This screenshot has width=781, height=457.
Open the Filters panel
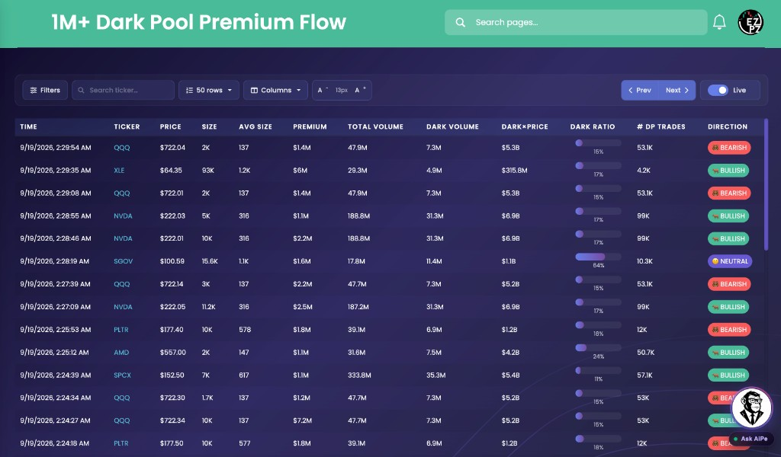tap(45, 90)
